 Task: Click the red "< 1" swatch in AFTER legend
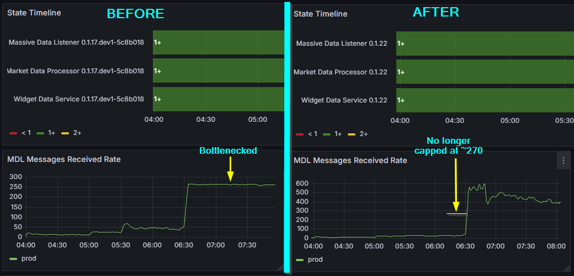pos(300,133)
